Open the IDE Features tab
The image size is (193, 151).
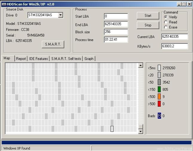click(39, 59)
